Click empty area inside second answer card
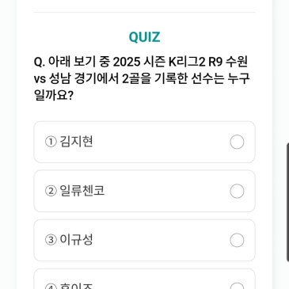Screen dimensions: 289x289 click(166, 191)
